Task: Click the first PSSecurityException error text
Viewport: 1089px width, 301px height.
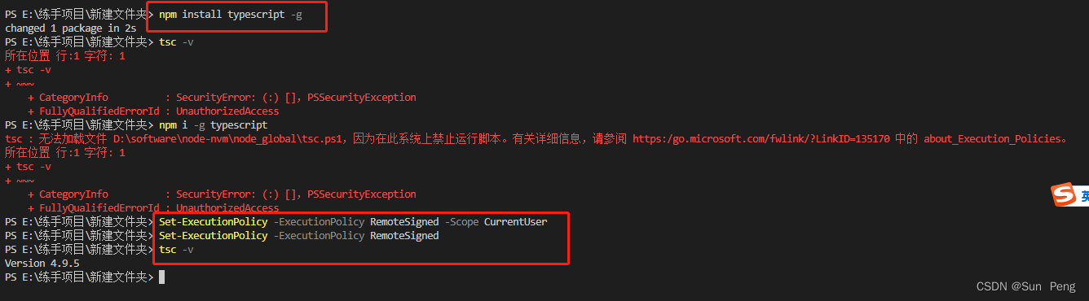Action: tap(361, 98)
